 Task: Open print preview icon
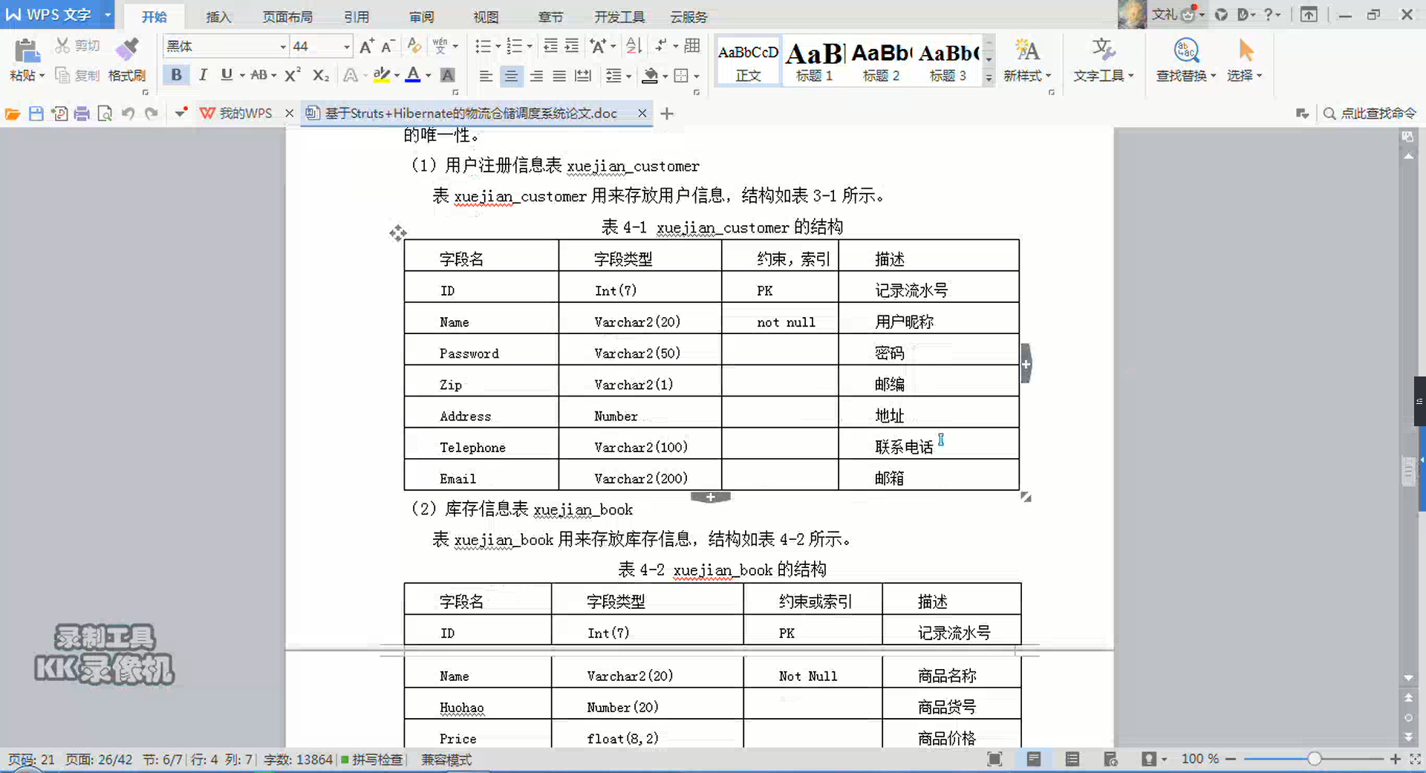point(105,114)
